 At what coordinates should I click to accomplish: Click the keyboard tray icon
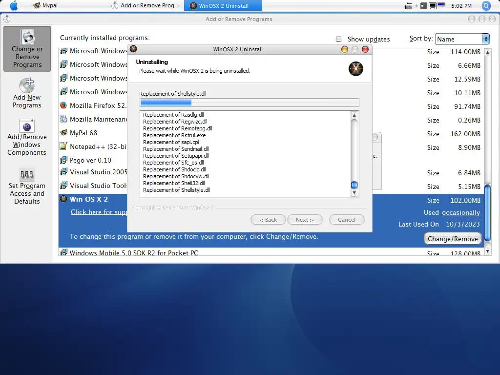[x=408, y=6]
